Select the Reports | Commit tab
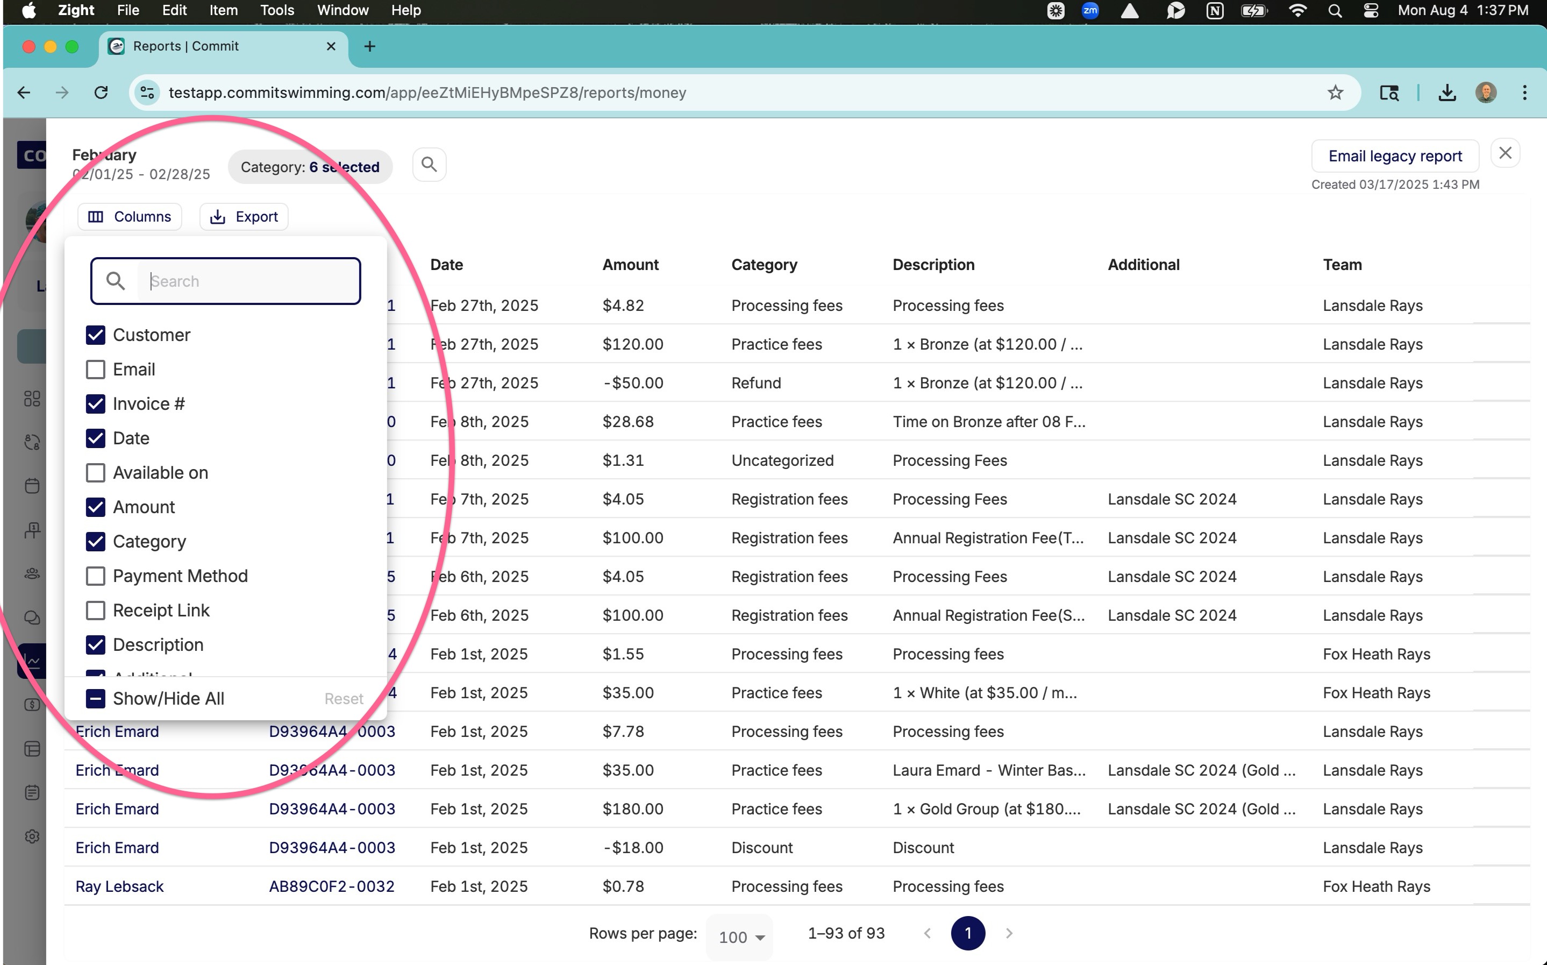This screenshot has width=1547, height=965. (223, 47)
